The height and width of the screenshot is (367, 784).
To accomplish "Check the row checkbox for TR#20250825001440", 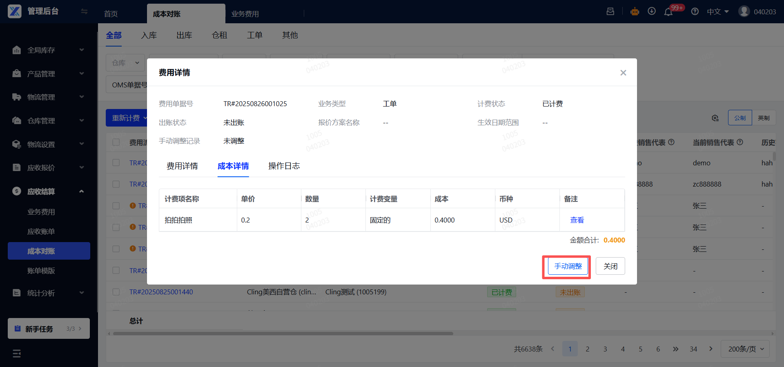I will click(116, 292).
